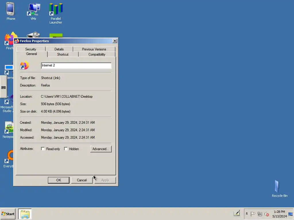Switch to the Previous Versions tab
This screenshot has height=220, width=294.
[94, 49]
